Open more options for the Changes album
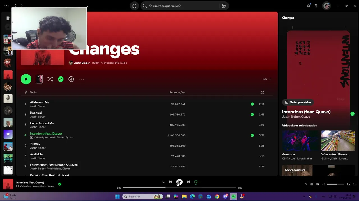The width and height of the screenshot is (359, 201). coord(82,79)
